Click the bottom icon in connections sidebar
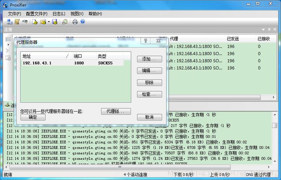281x180 pixels. pos(8,58)
